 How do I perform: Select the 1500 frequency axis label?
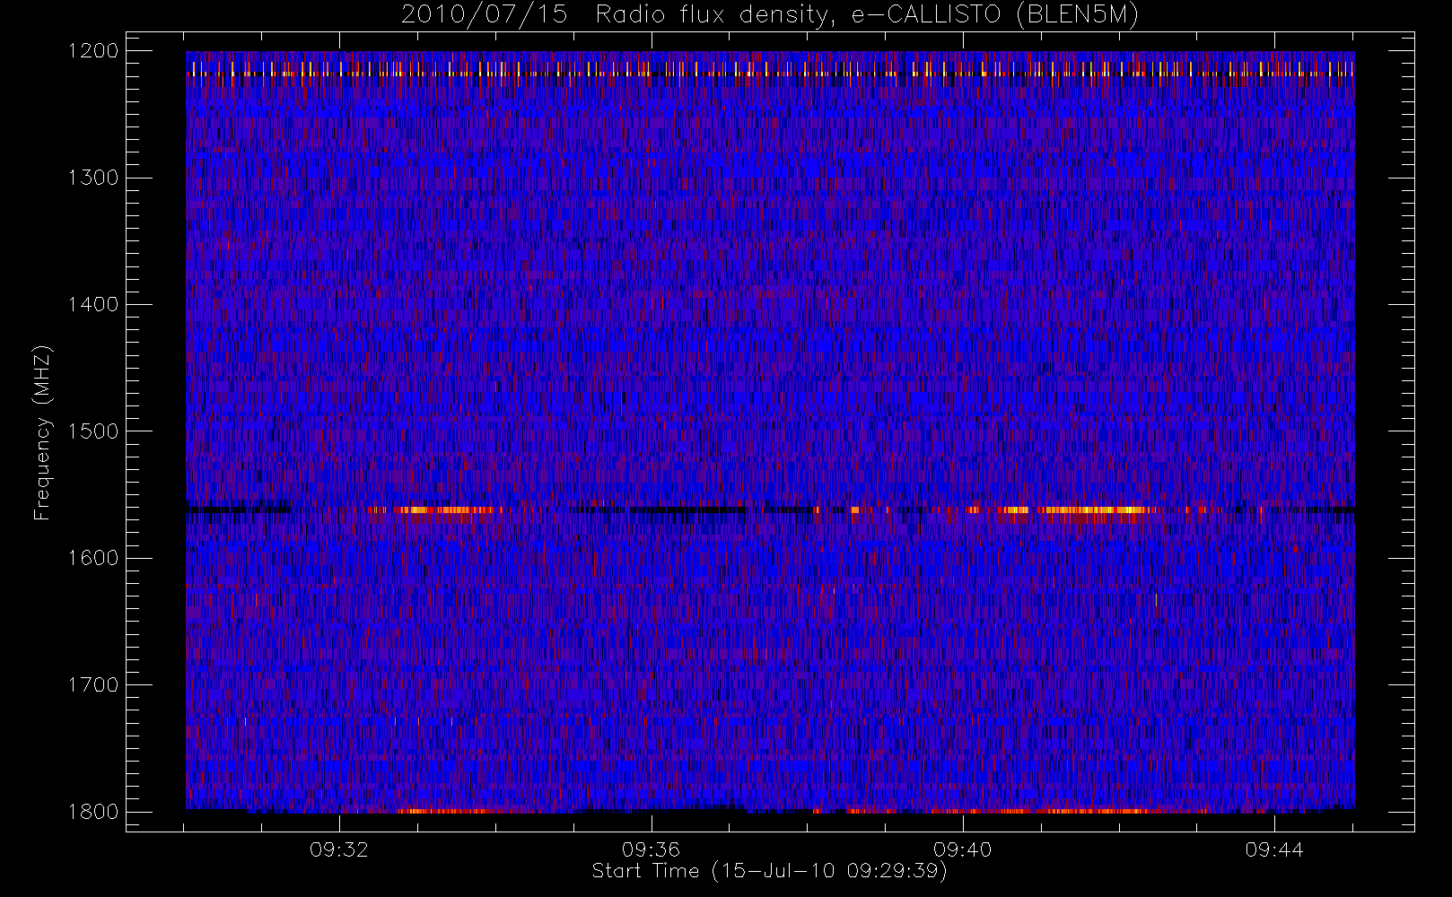pyautogui.click(x=92, y=431)
